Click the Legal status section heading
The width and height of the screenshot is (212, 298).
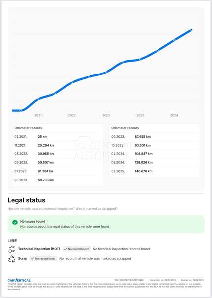pos(26,200)
